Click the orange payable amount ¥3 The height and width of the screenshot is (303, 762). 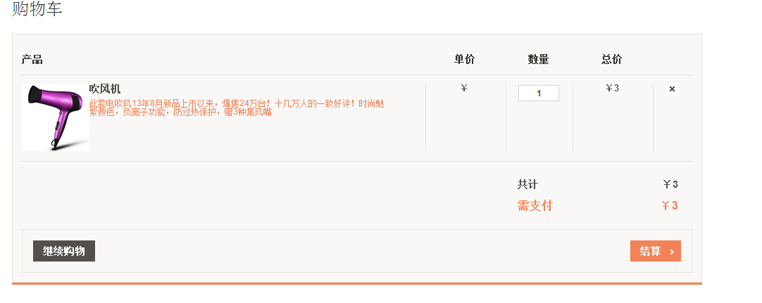(669, 206)
